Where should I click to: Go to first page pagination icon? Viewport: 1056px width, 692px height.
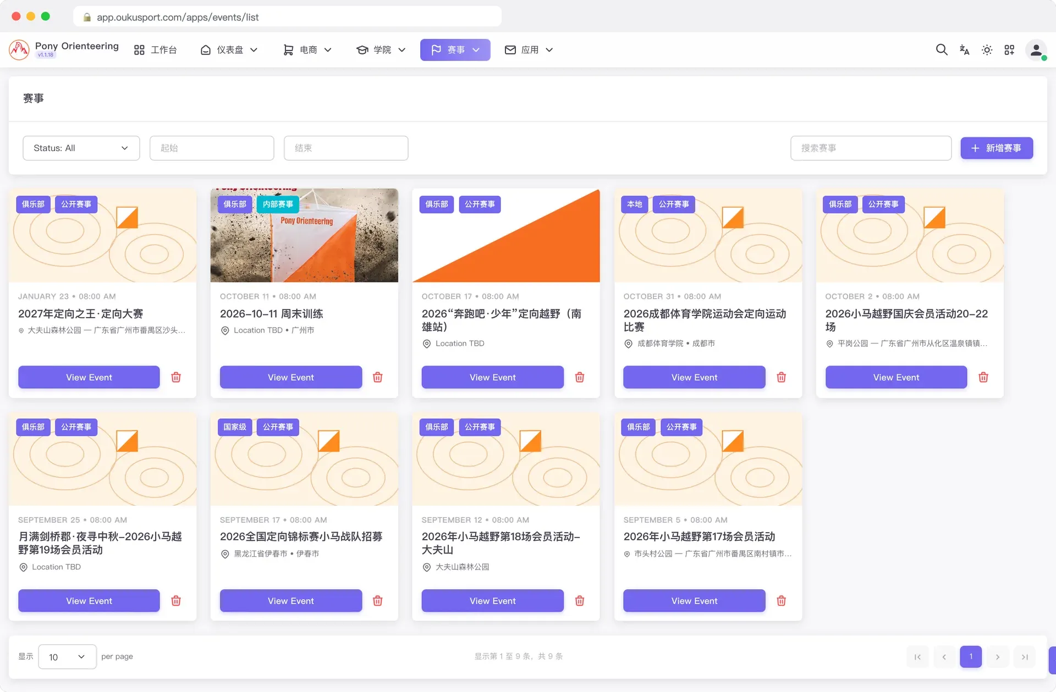pos(917,657)
